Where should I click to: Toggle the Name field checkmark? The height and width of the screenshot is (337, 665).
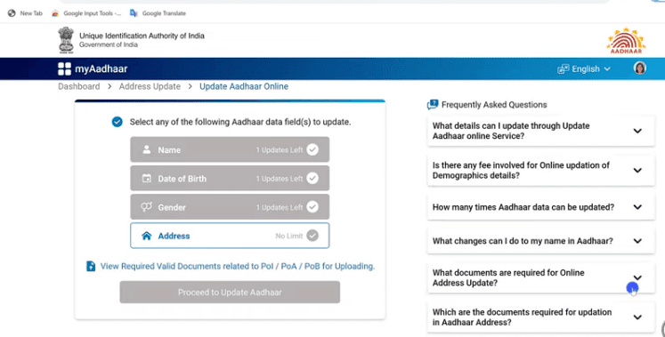312,149
